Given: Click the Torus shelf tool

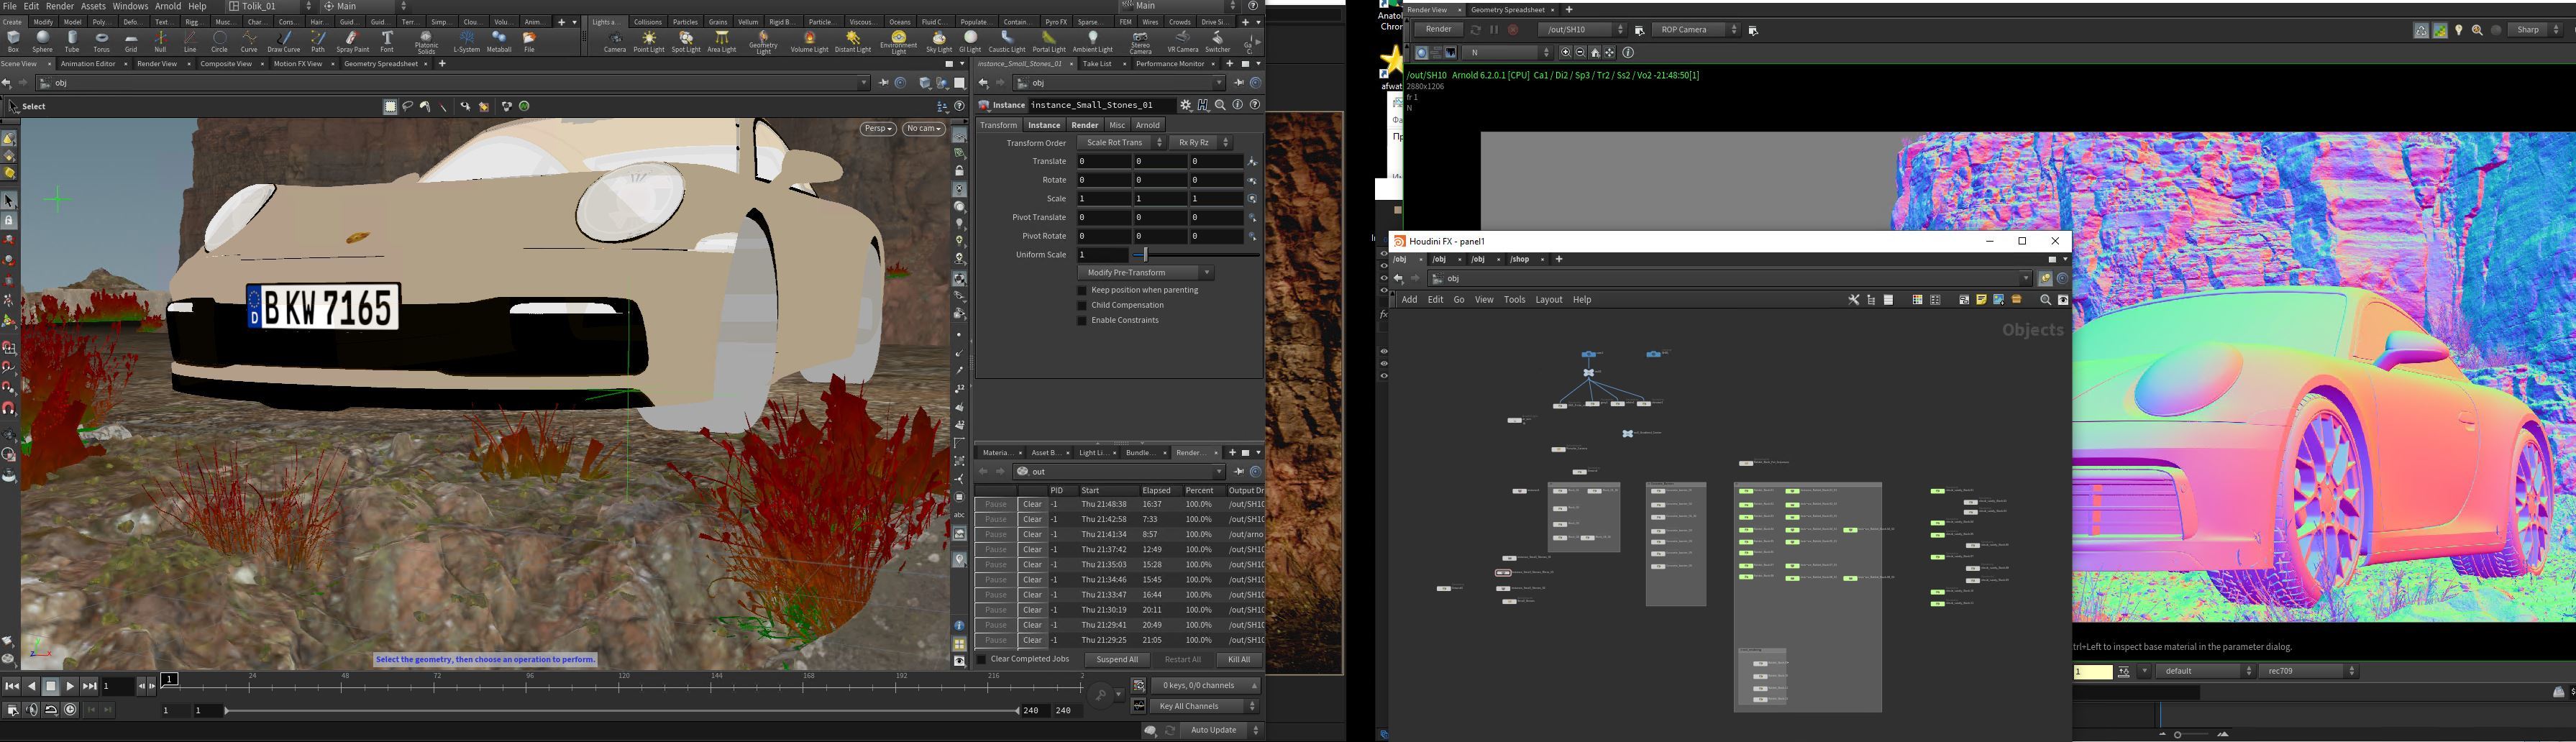Looking at the screenshot, I should [x=101, y=41].
